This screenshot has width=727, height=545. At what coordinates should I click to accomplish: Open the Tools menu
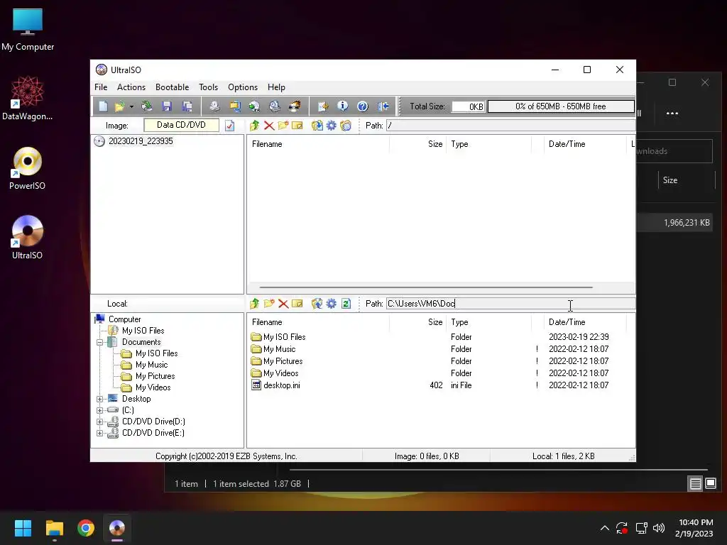[208, 87]
